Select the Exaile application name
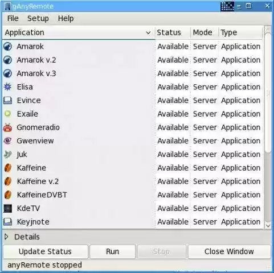 (x=27, y=114)
